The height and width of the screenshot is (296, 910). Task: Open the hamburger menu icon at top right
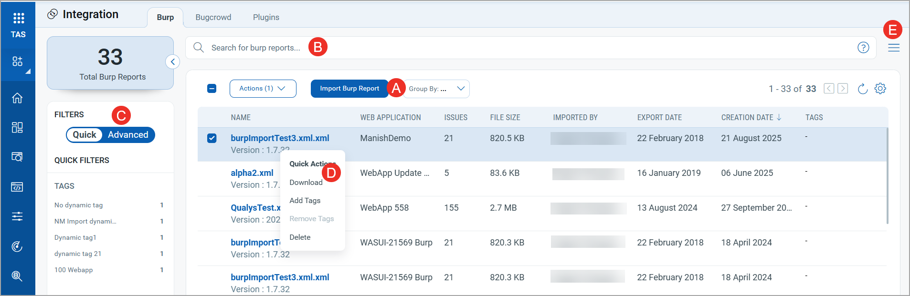coord(893,48)
